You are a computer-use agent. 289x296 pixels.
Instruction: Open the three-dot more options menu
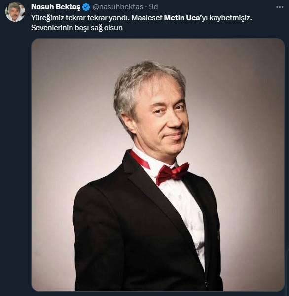point(280,7)
